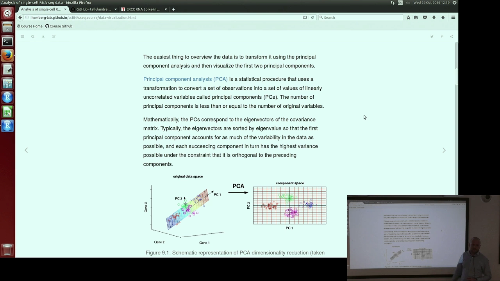Go to the Firefox home page
This screenshot has height=281, width=500.
coord(443,17)
